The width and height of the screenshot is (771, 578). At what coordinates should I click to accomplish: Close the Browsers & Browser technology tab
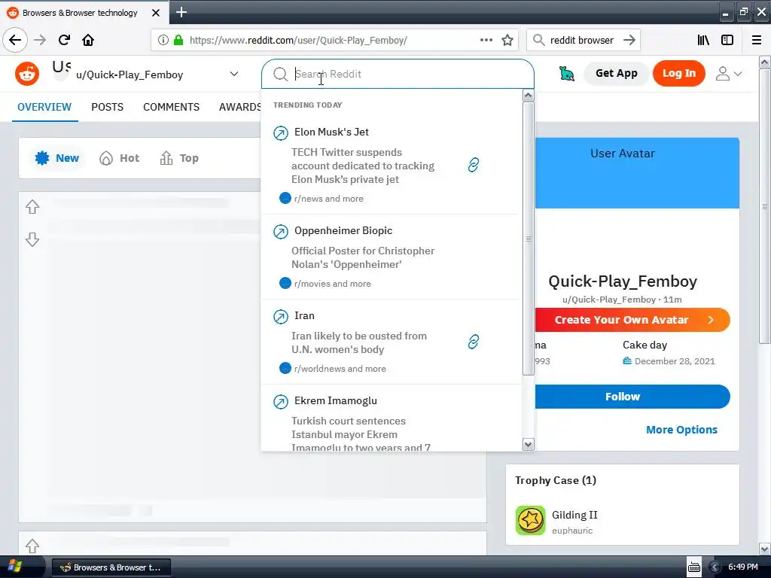click(156, 13)
